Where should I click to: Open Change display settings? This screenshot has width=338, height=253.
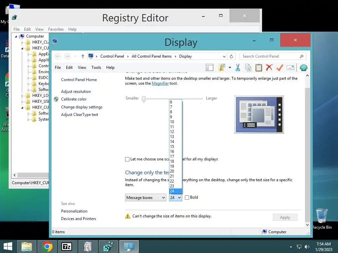click(x=82, y=107)
